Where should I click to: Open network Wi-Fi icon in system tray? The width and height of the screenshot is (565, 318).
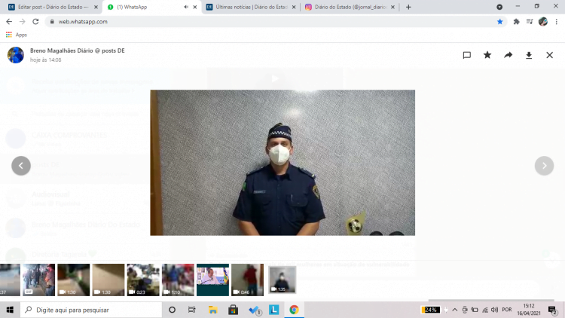click(485, 310)
